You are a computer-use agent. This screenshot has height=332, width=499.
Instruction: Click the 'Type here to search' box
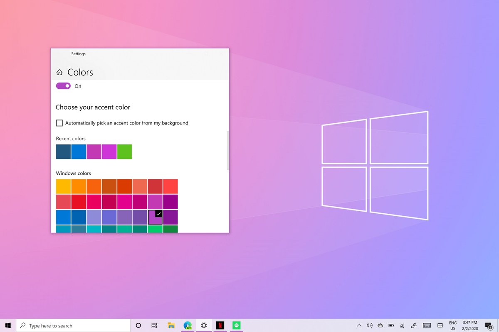73,325
